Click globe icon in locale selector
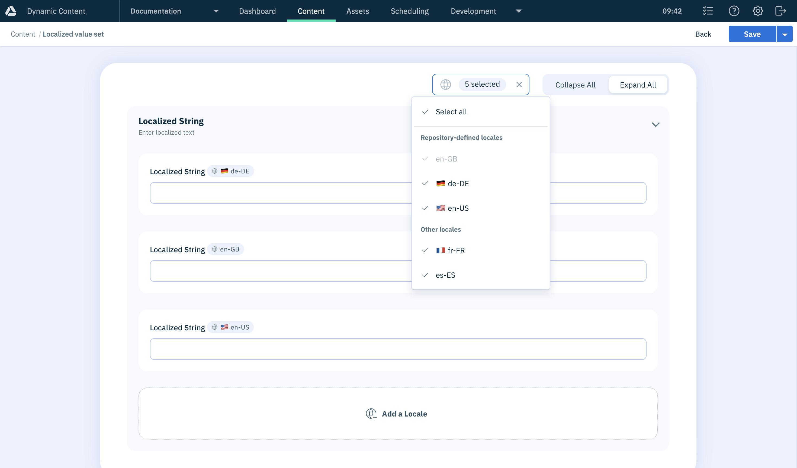Image resolution: width=797 pixels, height=468 pixels. pyautogui.click(x=446, y=85)
